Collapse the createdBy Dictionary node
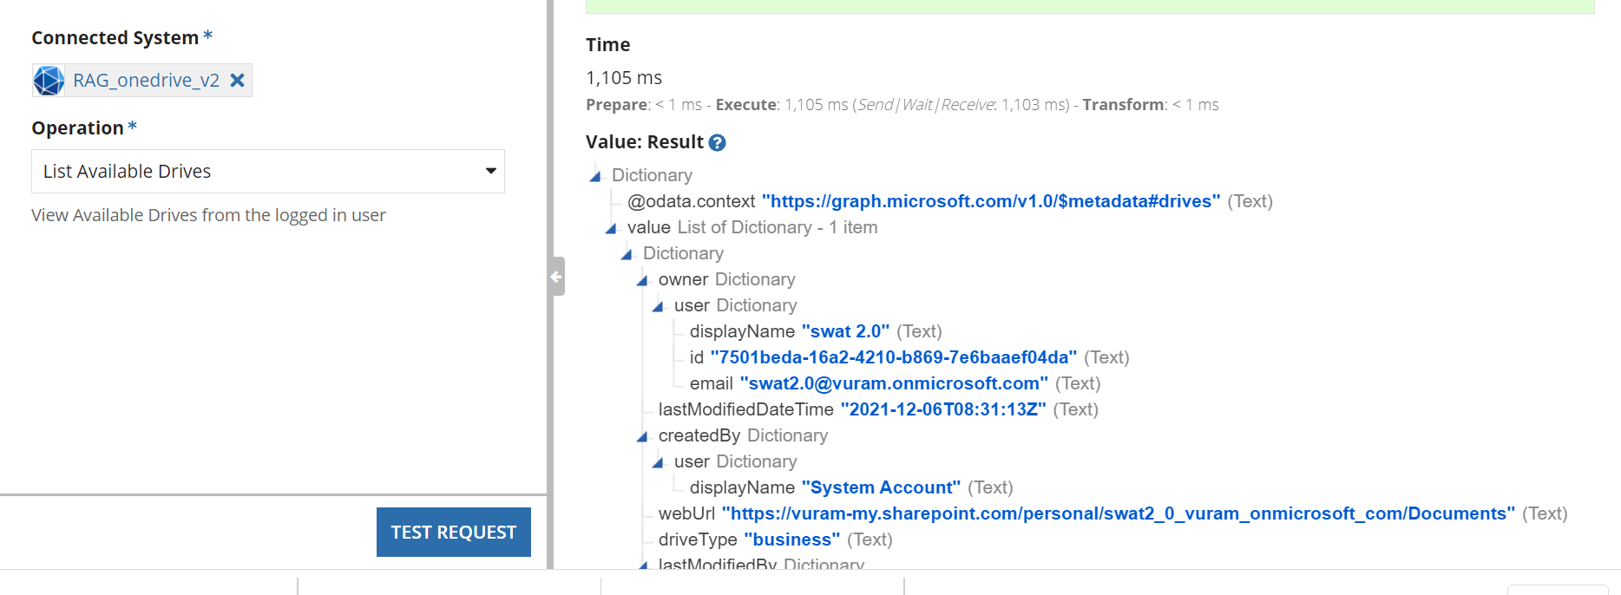Screen dimensions: 1621x595 [x=642, y=436]
